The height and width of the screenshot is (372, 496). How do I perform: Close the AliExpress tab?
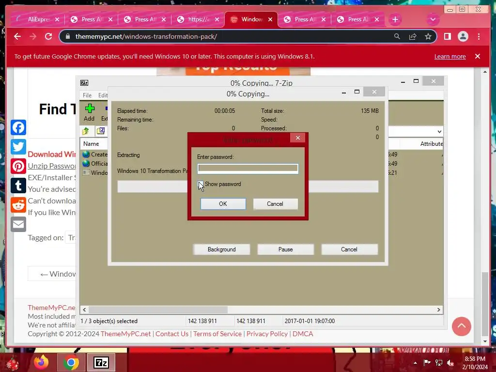coord(57,19)
